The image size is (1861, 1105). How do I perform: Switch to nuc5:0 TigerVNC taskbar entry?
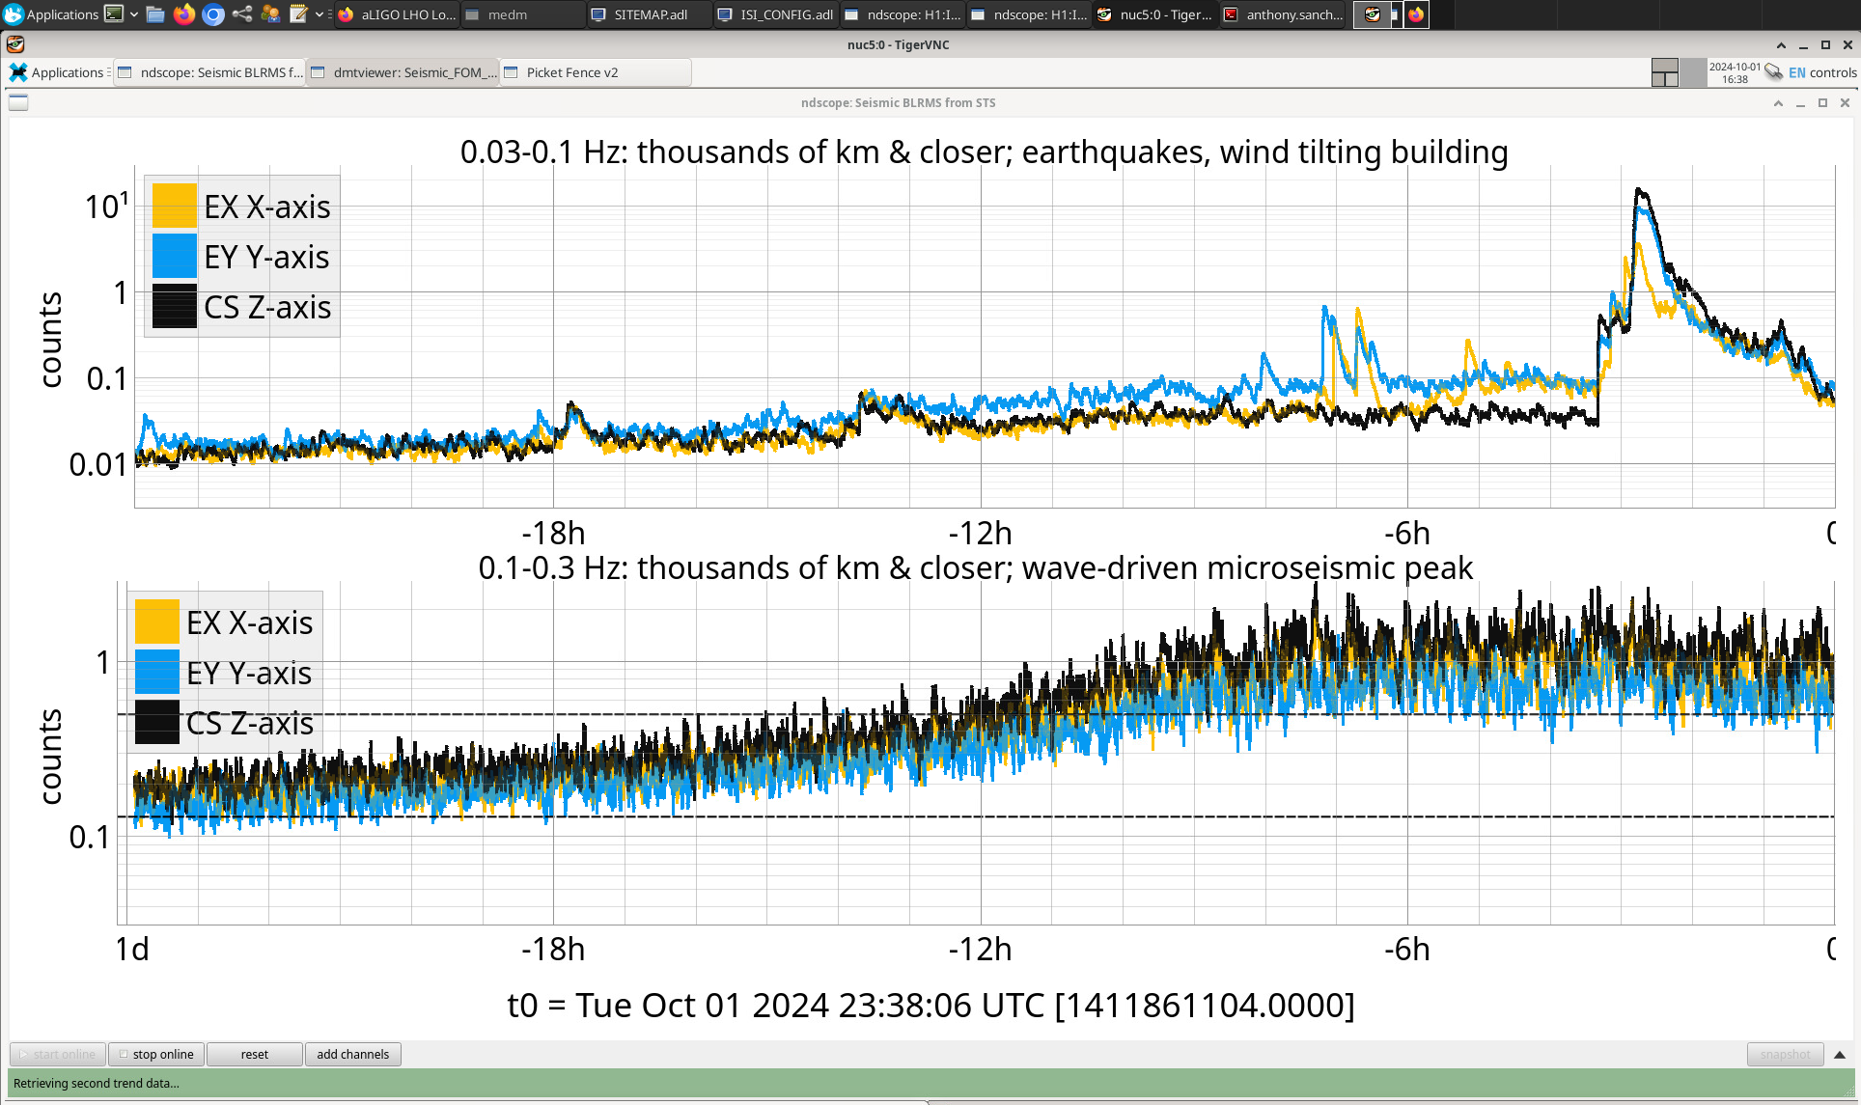point(1154,14)
